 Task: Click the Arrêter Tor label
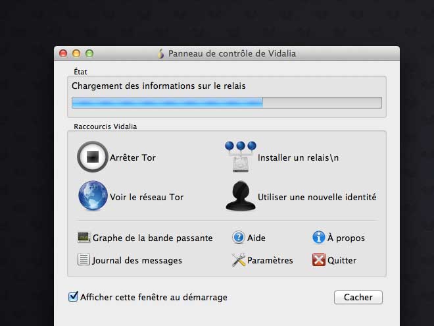click(x=133, y=157)
